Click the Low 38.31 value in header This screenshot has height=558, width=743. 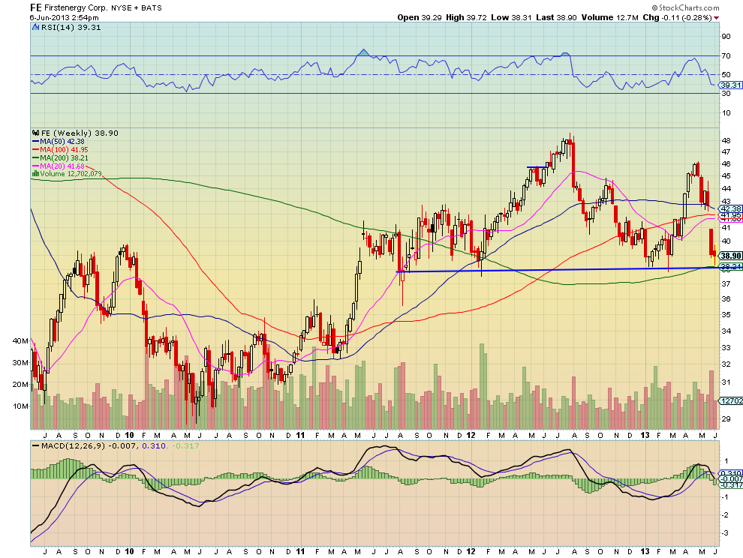511,17
